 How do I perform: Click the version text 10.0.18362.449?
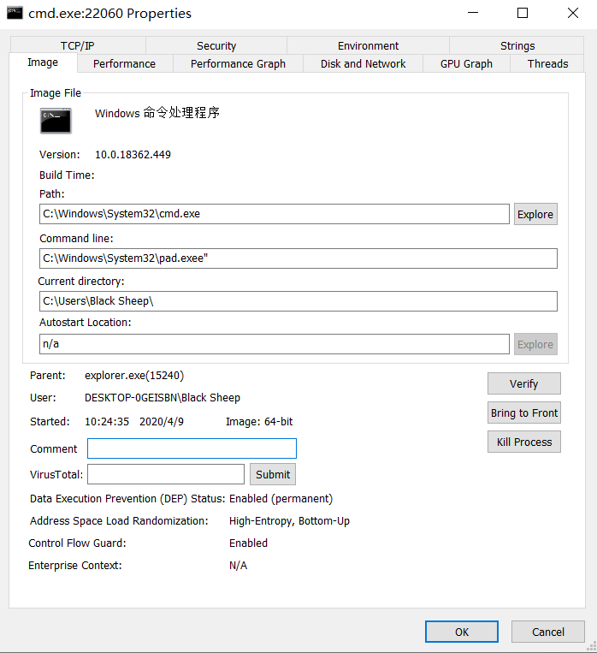click(x=133, y=155)
